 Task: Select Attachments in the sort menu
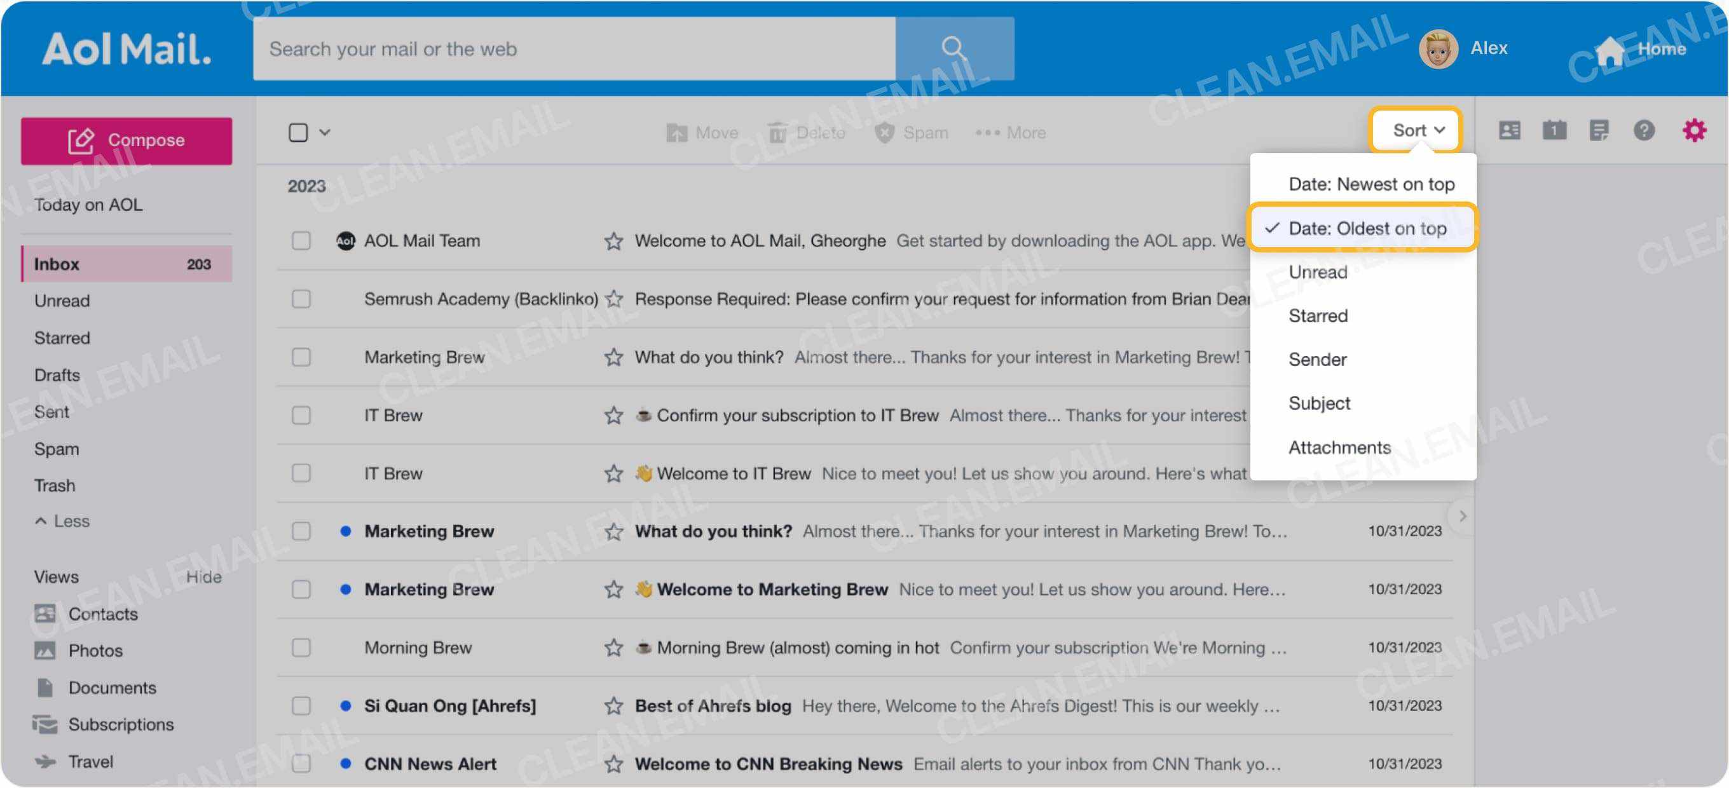point(1339,447)
